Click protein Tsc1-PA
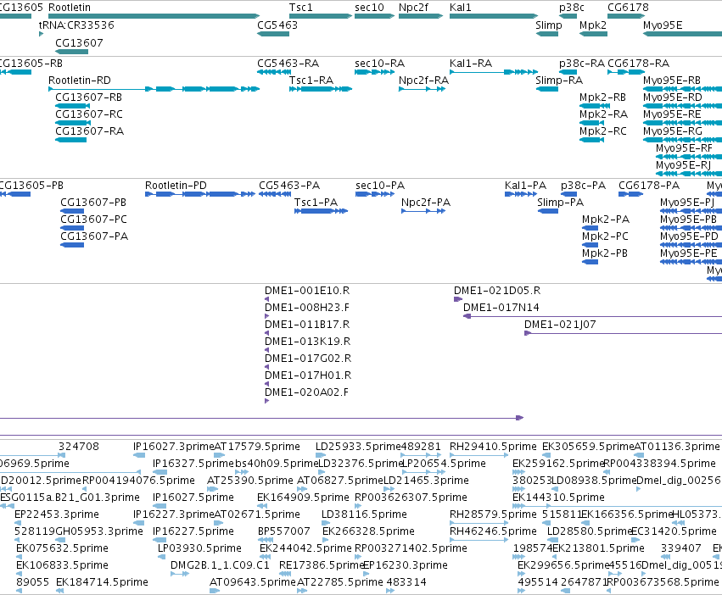Screen dimensions: 722x595 (316, 203)
